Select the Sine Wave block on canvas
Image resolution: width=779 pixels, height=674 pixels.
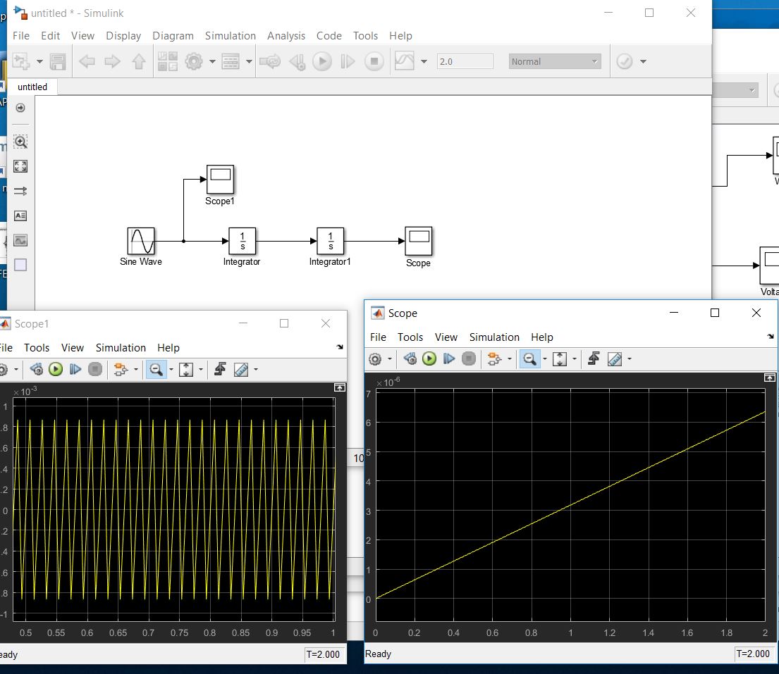(x=141, y=241)
